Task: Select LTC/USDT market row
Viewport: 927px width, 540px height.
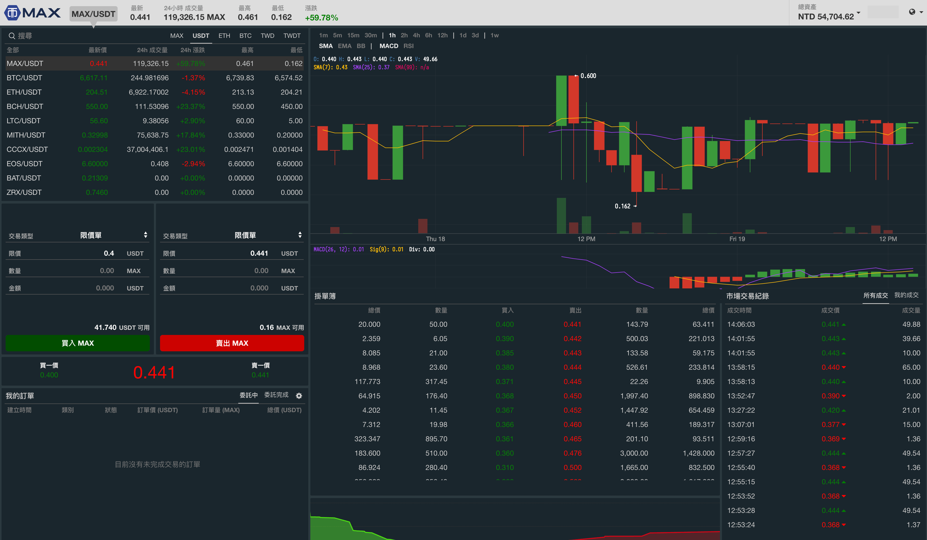Action: pos(154,121)
